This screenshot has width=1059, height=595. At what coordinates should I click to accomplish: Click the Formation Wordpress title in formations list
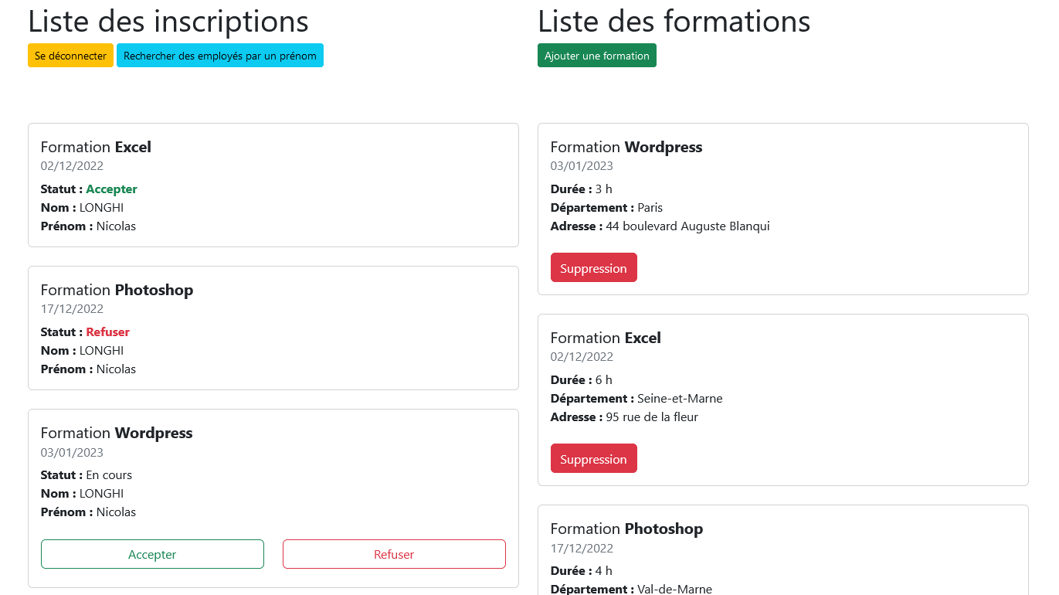tap(626, 147)
